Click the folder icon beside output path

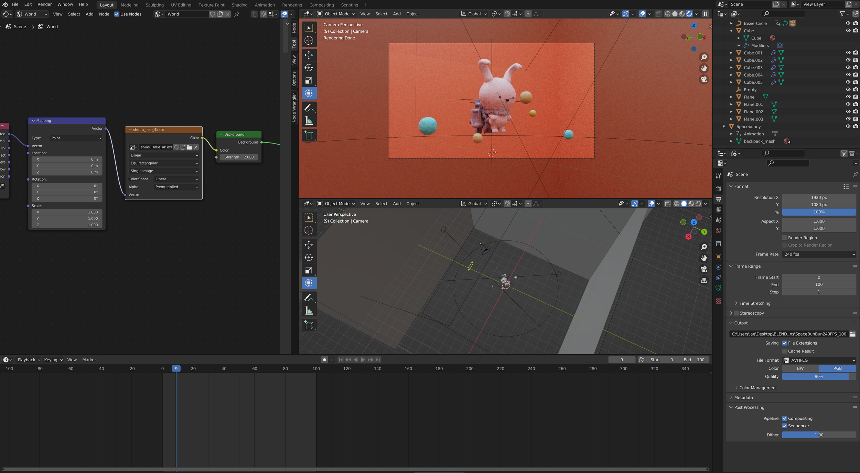pyautogui.click(x=853, y=334)
